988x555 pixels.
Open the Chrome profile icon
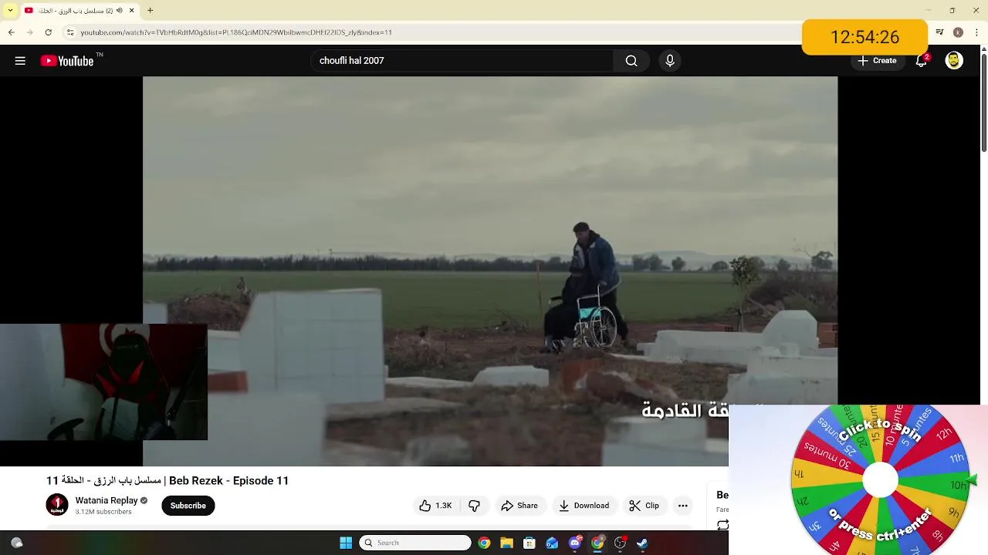pyautogui.click(x=958, y=32)
